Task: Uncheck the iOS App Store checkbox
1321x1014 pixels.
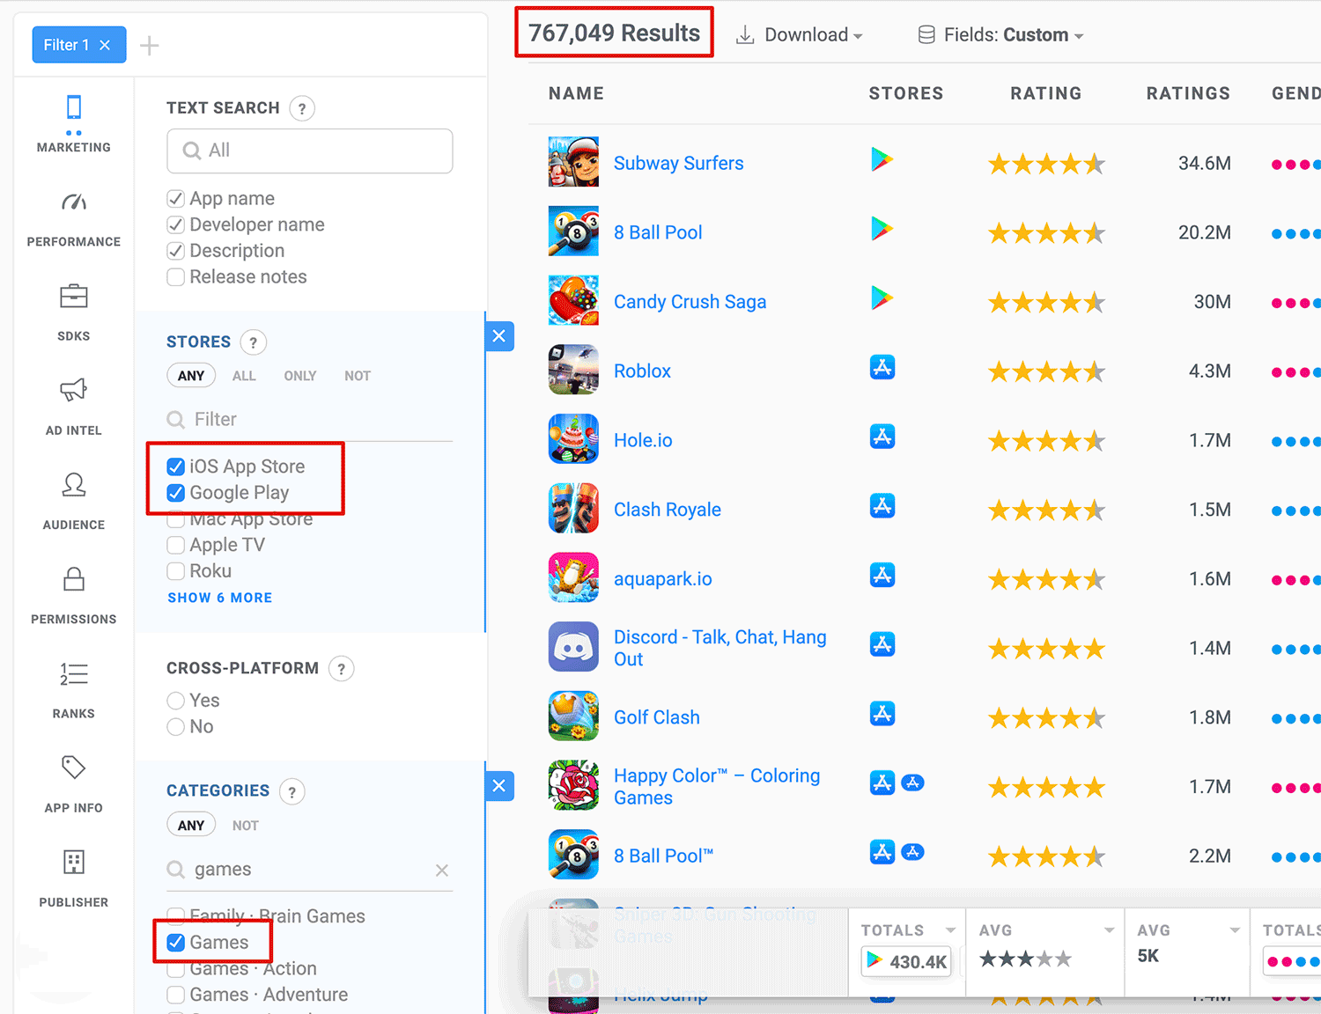Action: pos(176,467)
